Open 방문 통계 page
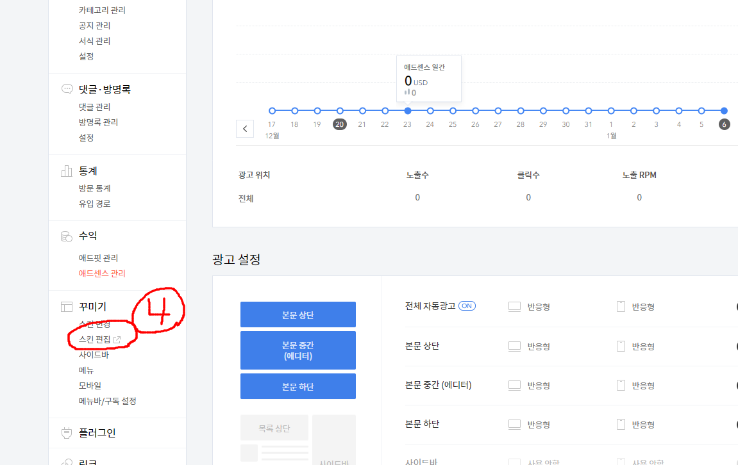Screen dimensions: 738x465 95,188
